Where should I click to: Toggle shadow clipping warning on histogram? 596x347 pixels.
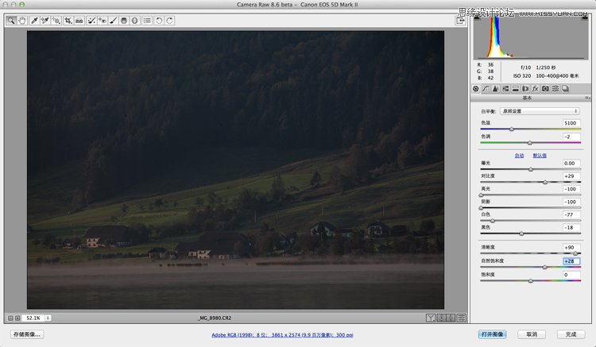[x=477, y=17]
